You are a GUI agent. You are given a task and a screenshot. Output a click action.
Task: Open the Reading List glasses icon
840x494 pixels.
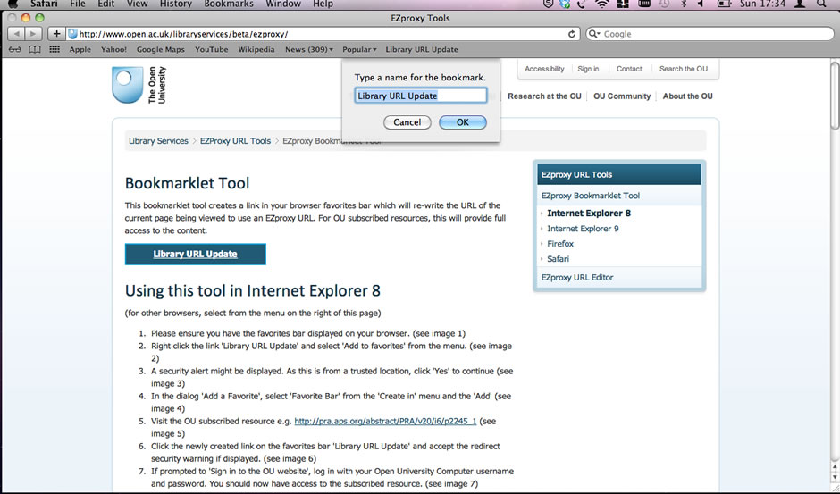coord(15,49)
